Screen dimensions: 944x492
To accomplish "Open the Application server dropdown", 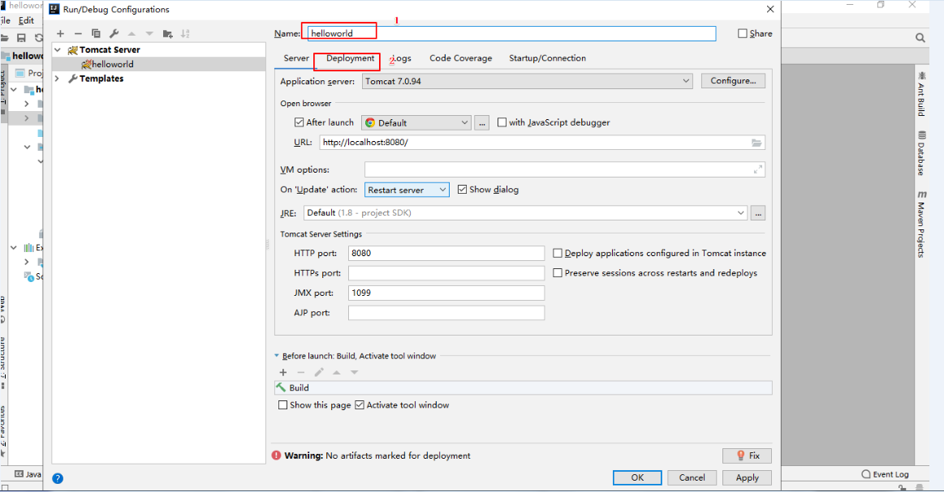I will tap(528, 81).
